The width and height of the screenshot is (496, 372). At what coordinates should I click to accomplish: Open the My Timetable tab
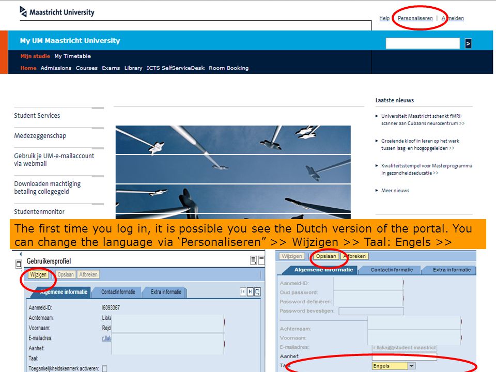(73, 56)
